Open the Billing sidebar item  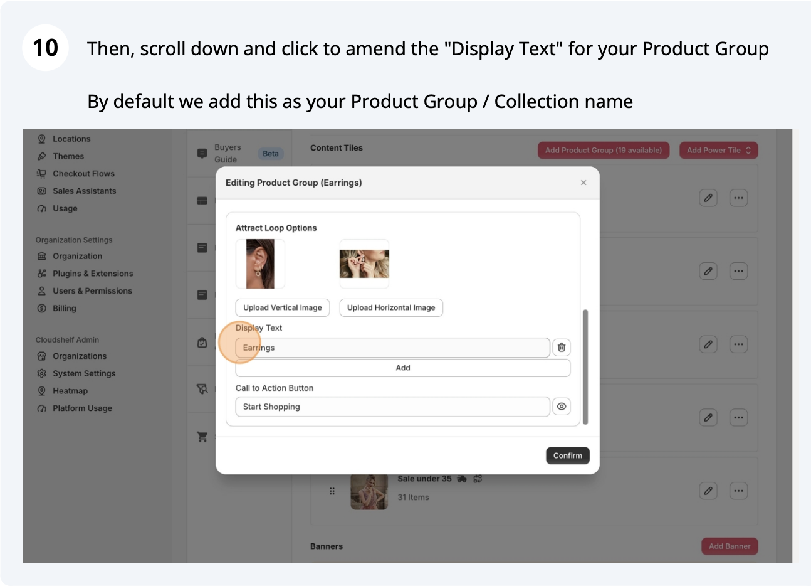[x=64, y=308]
